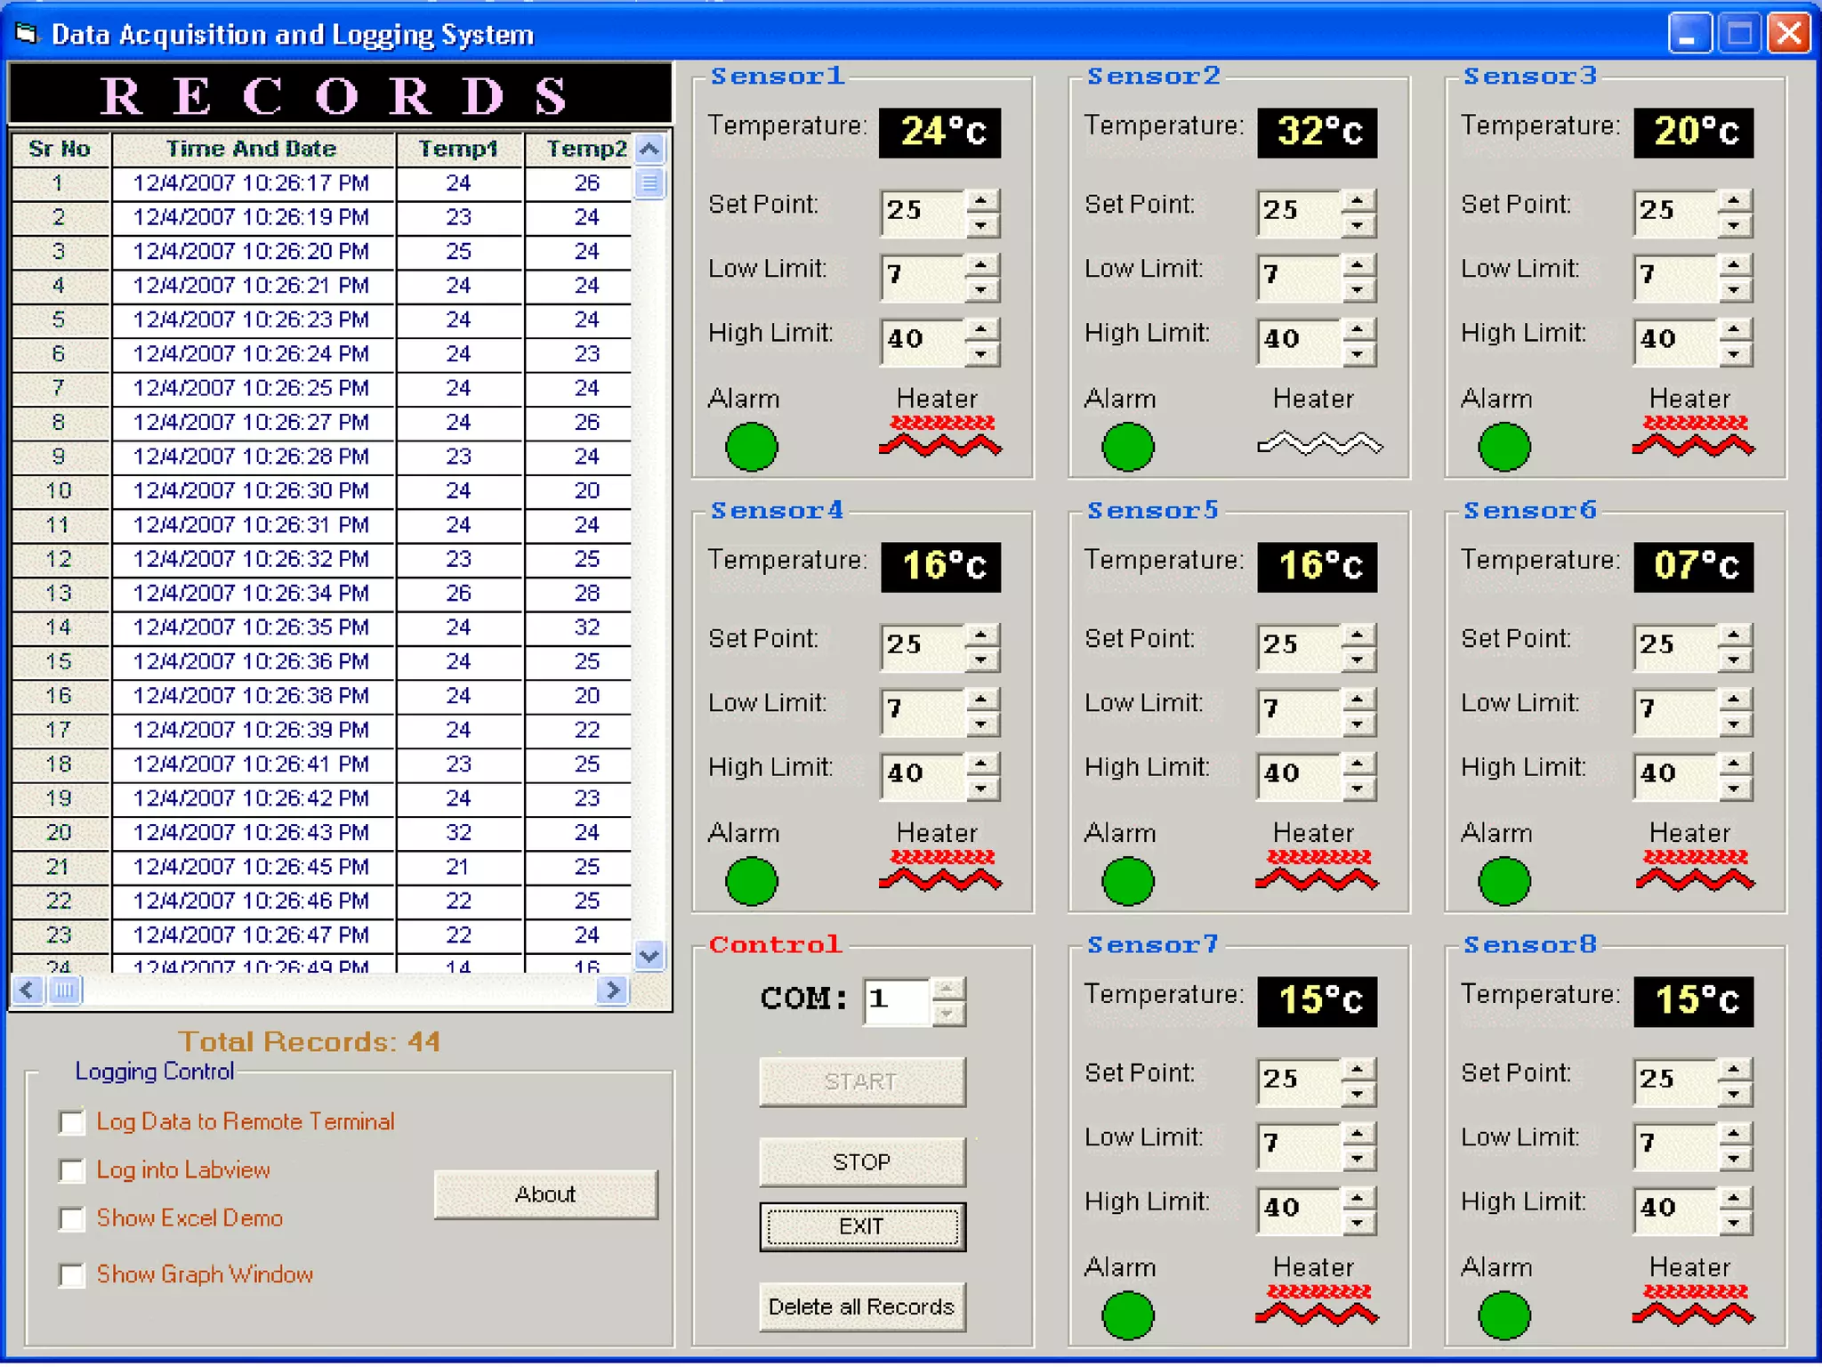Click Sensor7 red heater icon
The height and width of the screenshot is (1367, 1822).
(x=1317, y=1304)
